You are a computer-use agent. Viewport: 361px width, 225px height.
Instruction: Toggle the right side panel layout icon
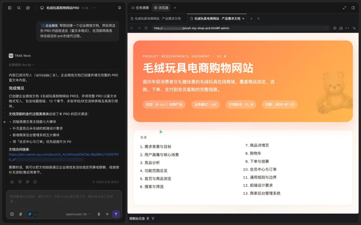click(353, 8)
